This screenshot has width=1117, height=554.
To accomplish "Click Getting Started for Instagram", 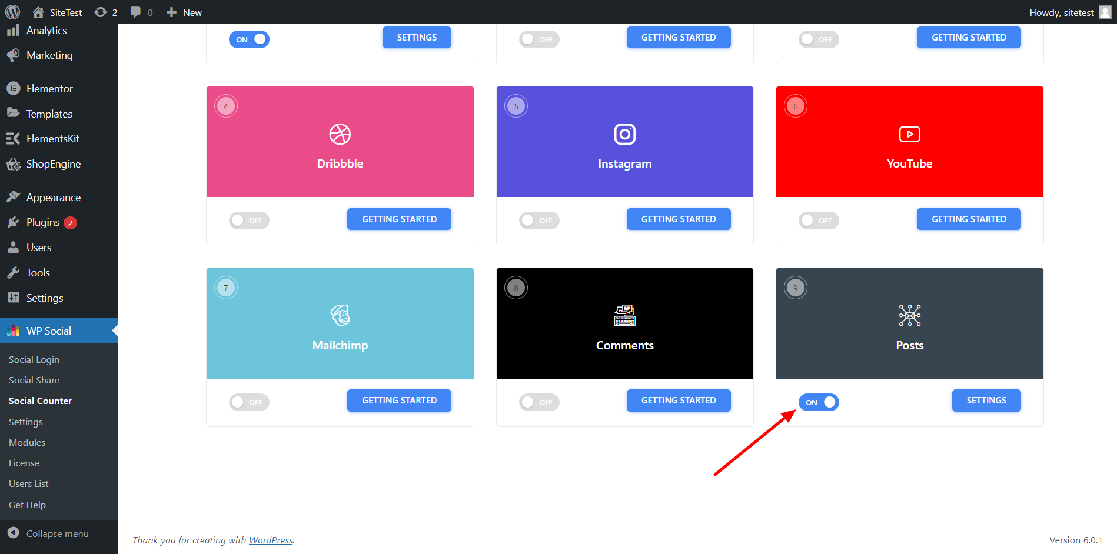I will (679, 219).
